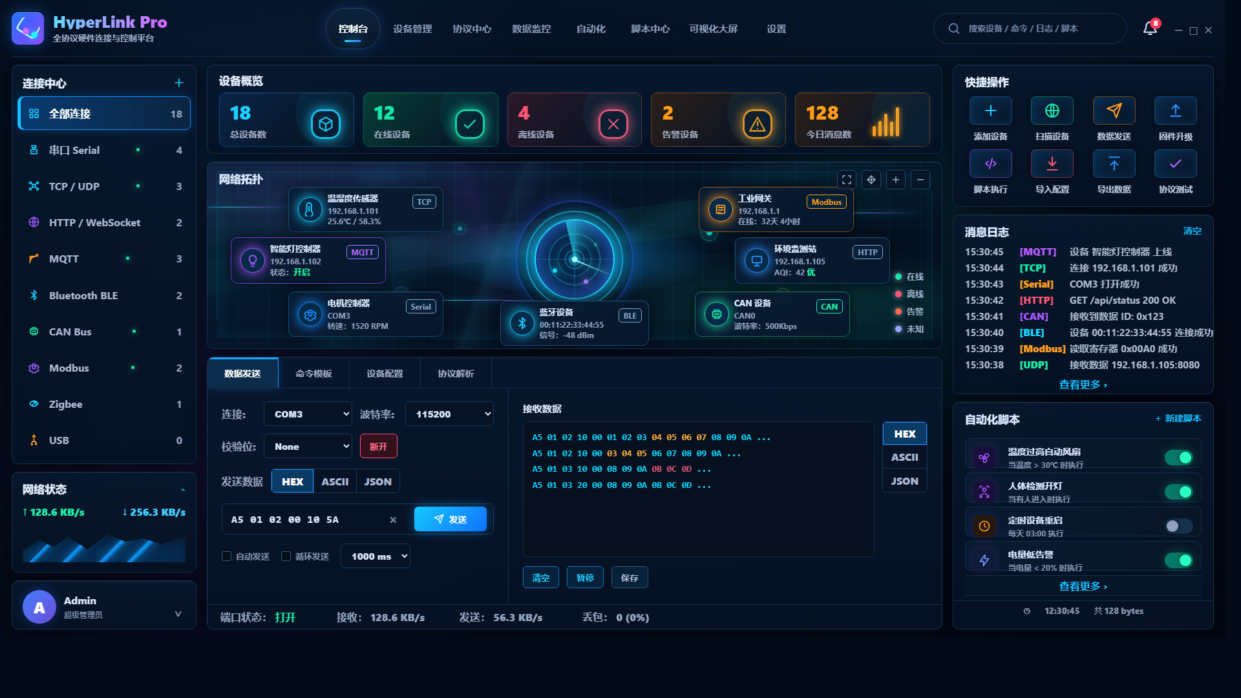Click the notification bell icon
This screenshot has height=698, width=1241.
click(x=1150, y=28)
